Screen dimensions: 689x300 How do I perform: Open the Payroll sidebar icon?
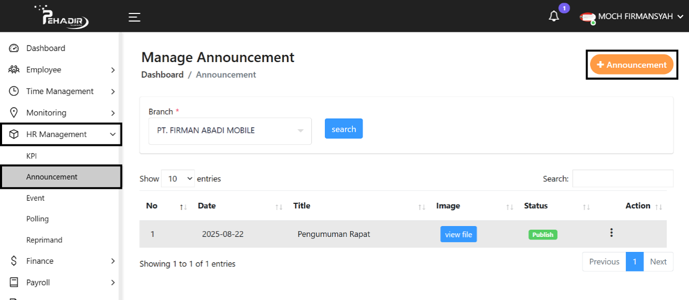click(x=13, y=282)
